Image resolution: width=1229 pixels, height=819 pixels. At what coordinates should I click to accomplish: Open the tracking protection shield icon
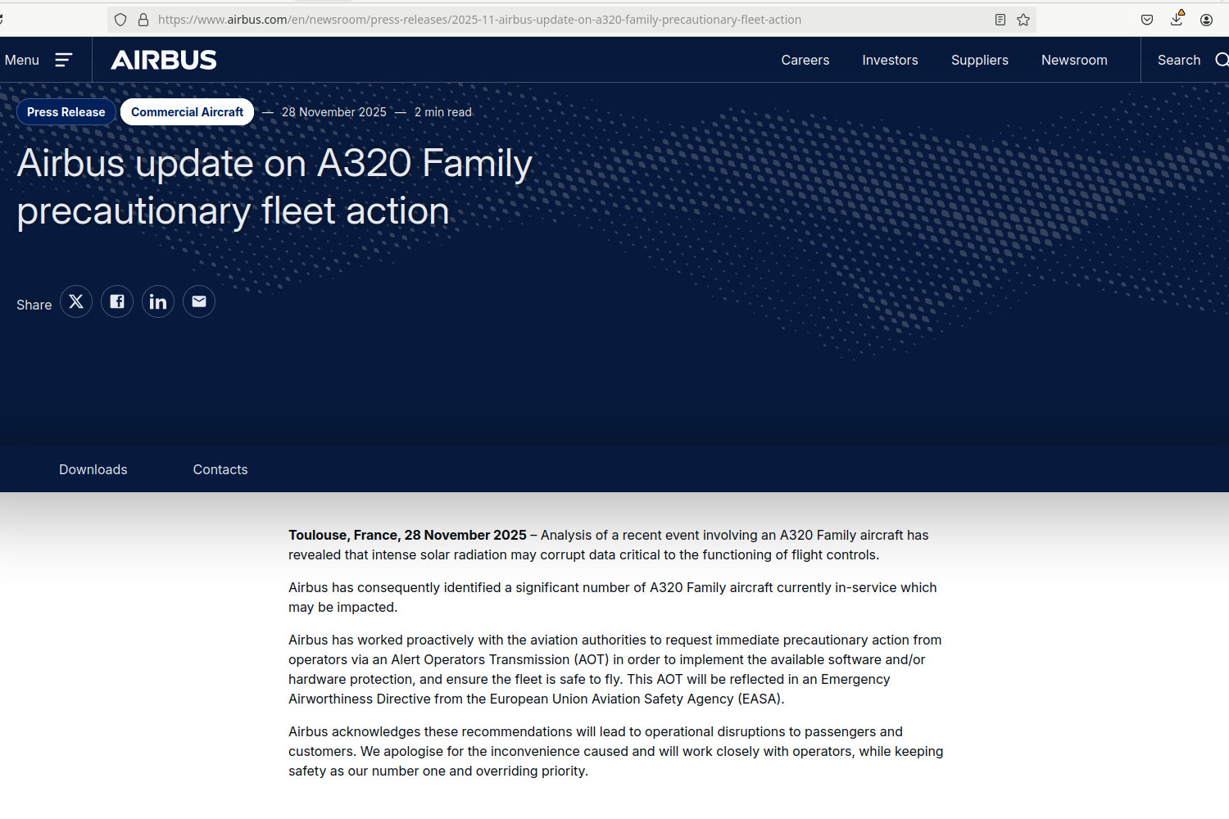pyautogui.click(x=120, y=20)
